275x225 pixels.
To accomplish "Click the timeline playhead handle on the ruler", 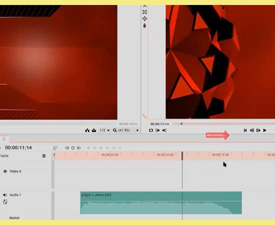I will tap(182, 155).
